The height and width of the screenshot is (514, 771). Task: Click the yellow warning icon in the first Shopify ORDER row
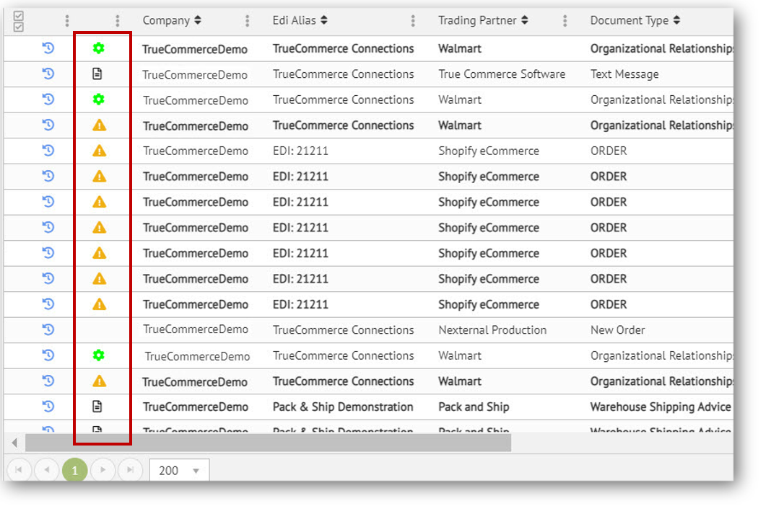coord(100,151)
